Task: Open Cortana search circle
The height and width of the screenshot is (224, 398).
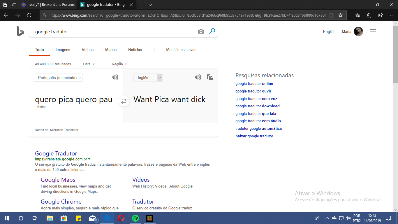Action: point(21,218)
